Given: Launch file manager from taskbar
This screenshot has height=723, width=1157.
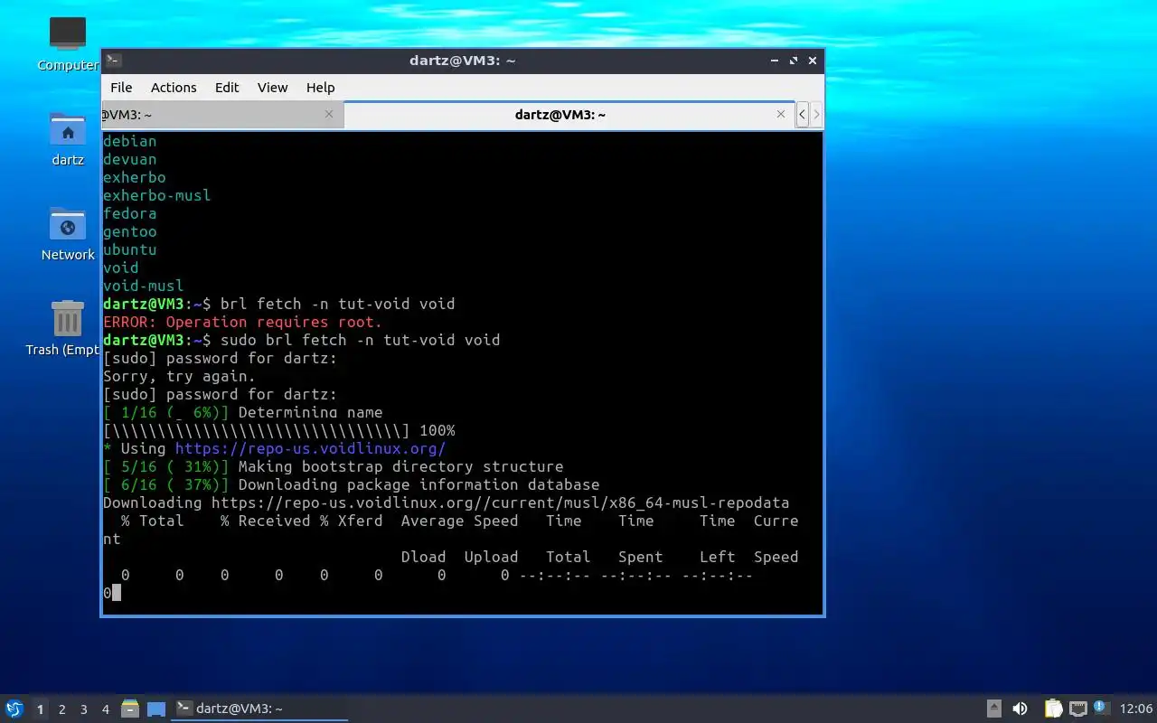Looking at the screenshot, I should click(x=130, y=709).
